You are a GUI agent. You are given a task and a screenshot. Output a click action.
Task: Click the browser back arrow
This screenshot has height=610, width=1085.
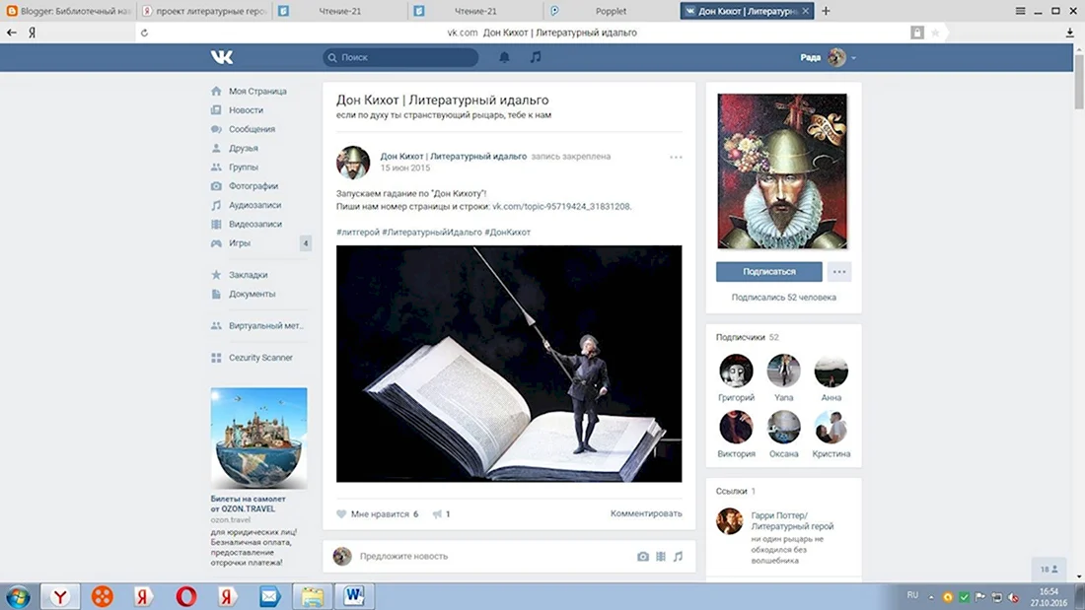pos(12,33)
